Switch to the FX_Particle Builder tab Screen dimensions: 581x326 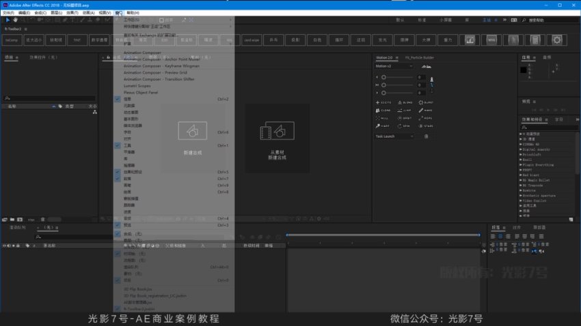[x=420, y=58]
